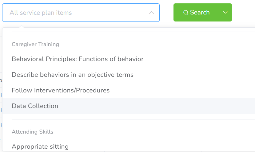
Task: Click the small white arrow beside Search
Action: tap(225, 13)
